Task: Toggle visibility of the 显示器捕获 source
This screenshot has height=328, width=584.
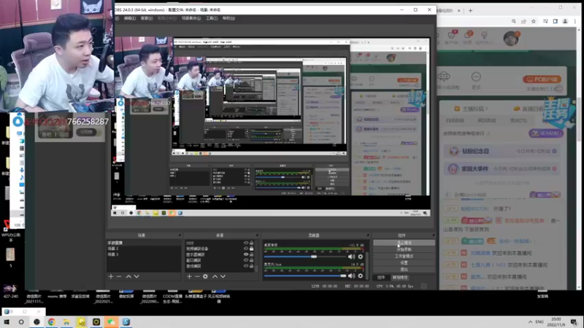Action: (x=246, y=254)
